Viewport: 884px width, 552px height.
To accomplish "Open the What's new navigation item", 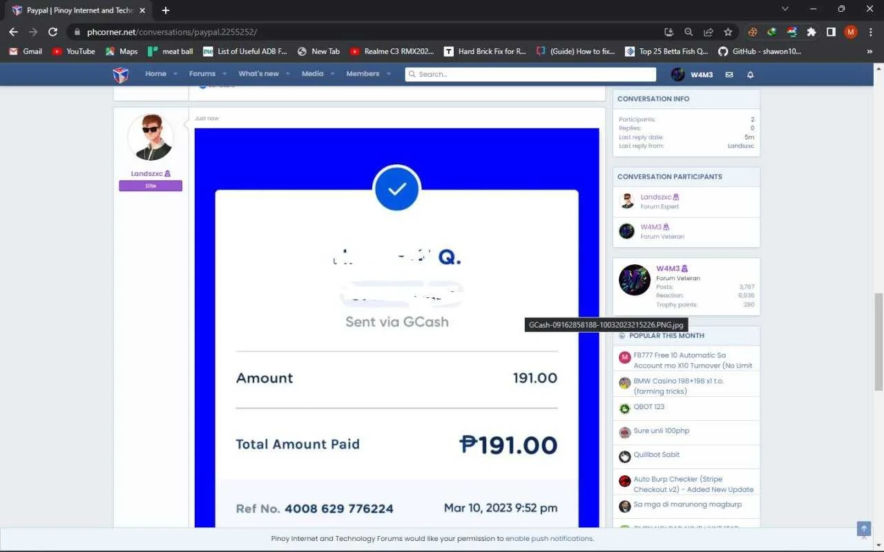I will click(x=258, y=74).
